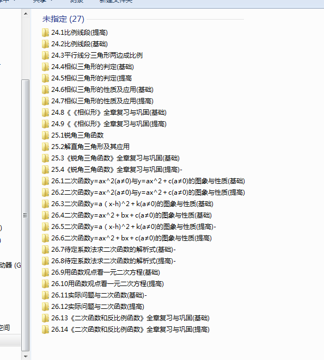Screen dimensions: 324x360
Task: Click the folder icon beside 26.12实际问题与二次函数(提高)
Action: tap(45, 307)
